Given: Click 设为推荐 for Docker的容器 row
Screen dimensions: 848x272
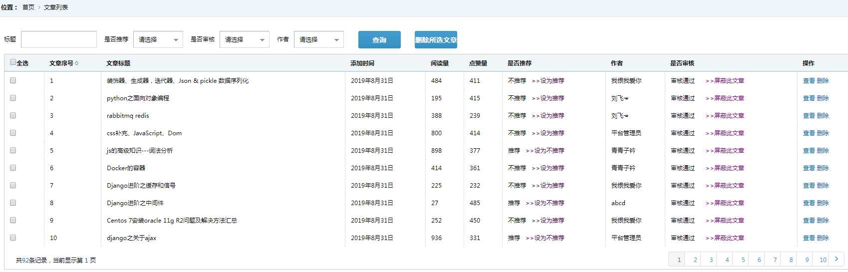Looking at the screenshot, I should [x=548, y=168].
